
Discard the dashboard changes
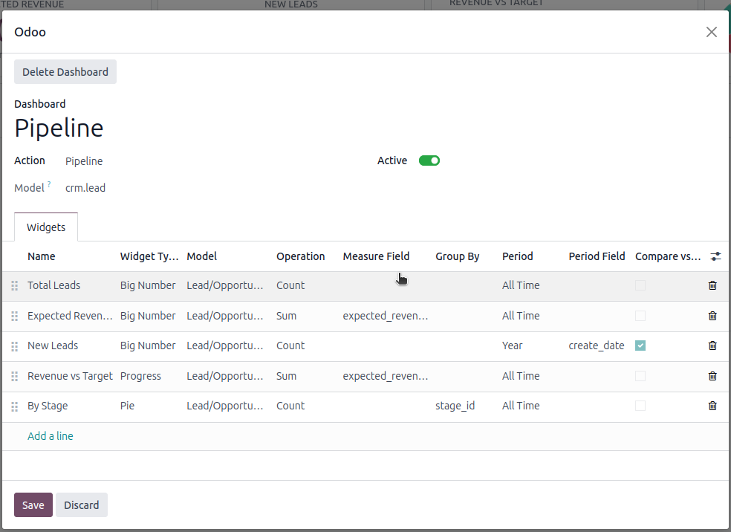click(x=82, y=505)
